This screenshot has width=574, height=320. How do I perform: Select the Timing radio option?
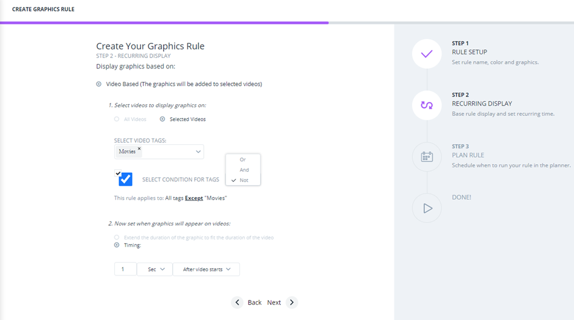[117, 245]
